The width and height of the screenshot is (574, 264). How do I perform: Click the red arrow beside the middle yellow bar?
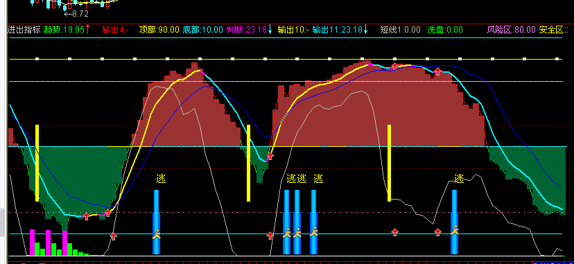270,156
